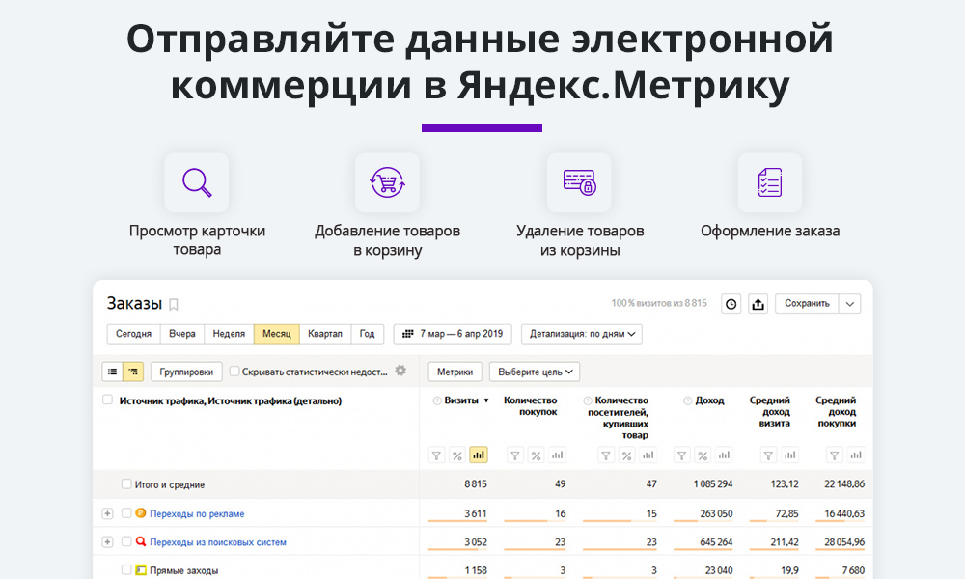Toggle bar chart icon under Визиты
Screen dimensions: 965x579
pos(478,455)
